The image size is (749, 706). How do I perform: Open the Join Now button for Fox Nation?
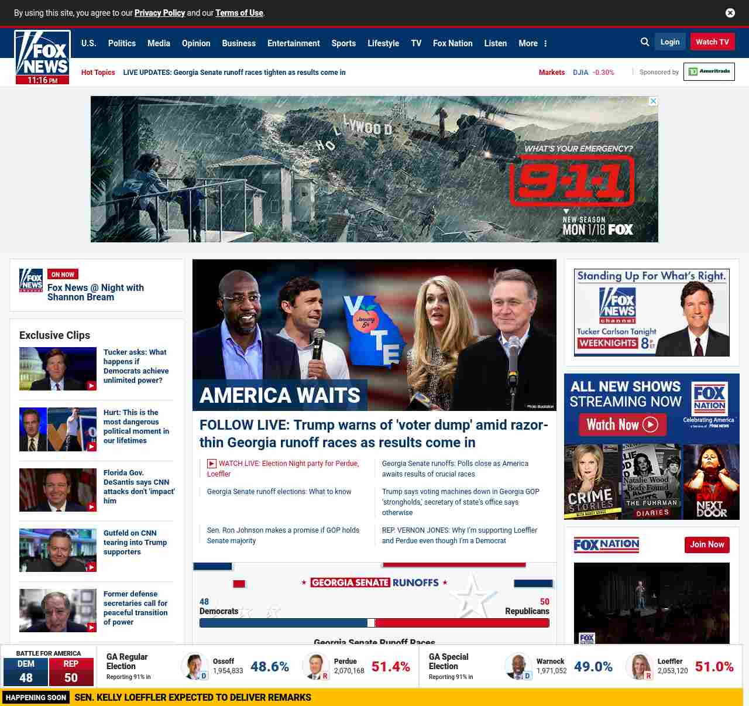[x=706, y=545]
